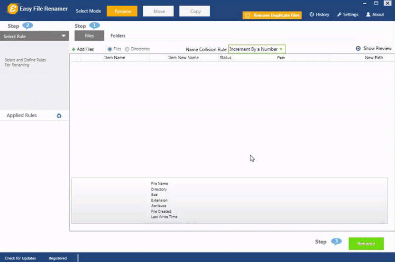
Task: Switch to Move mode
Action: click(158, 11)
